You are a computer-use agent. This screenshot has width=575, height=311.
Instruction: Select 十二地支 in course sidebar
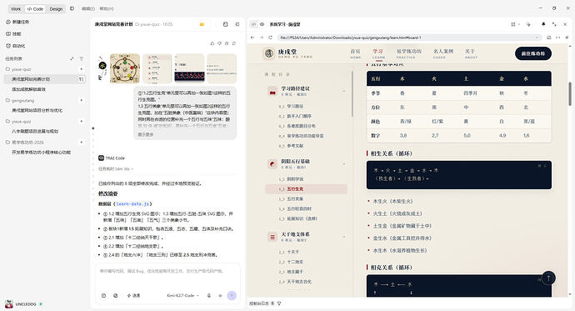tap(295, 262)
